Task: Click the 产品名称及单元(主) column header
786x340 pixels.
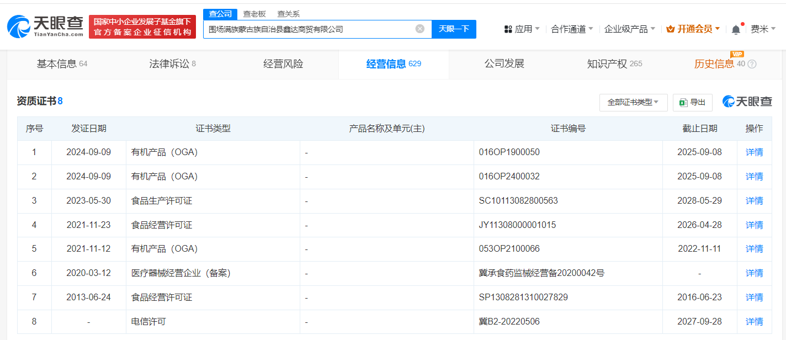Action: click(387, 129)
